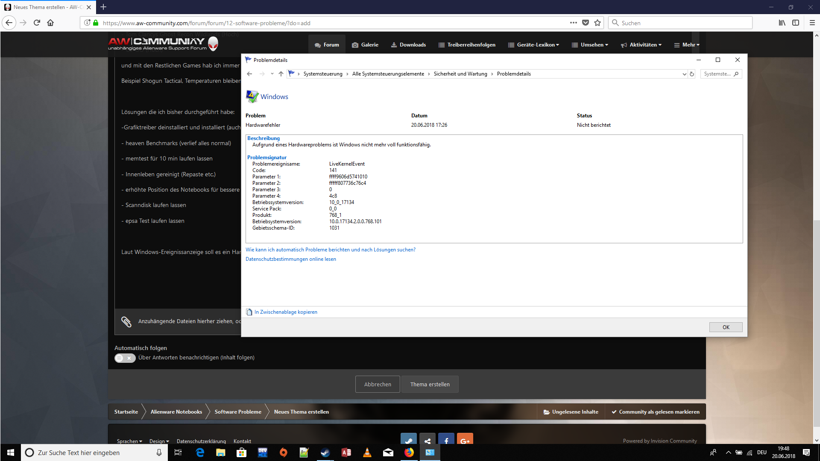Open Firefox library icon
This screenshot has width=820, height=461.
782,23
